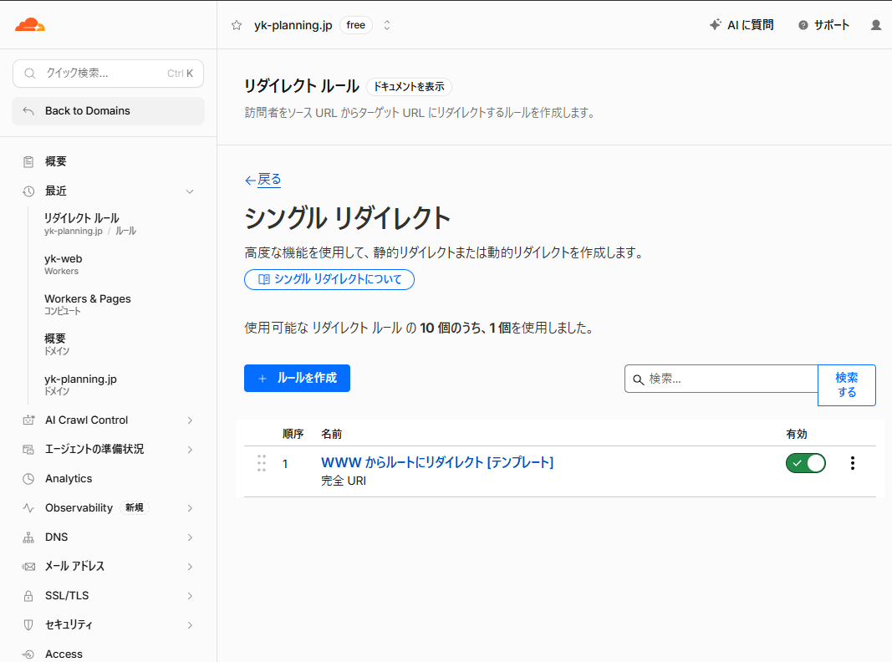
Task: Grab the drag handle of rule 1
Action: point(262,463)
